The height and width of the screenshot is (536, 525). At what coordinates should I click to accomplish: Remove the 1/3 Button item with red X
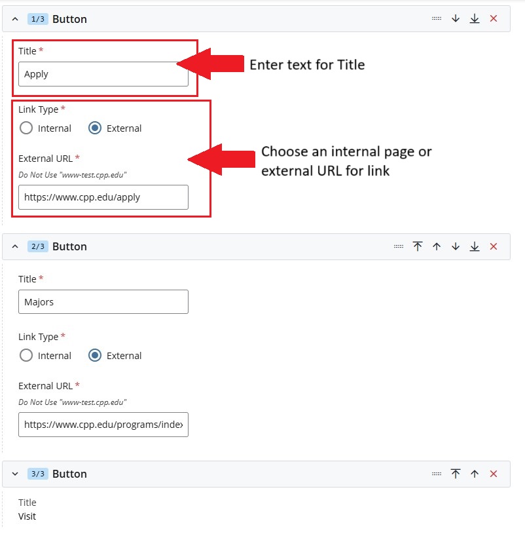point(494,19)
